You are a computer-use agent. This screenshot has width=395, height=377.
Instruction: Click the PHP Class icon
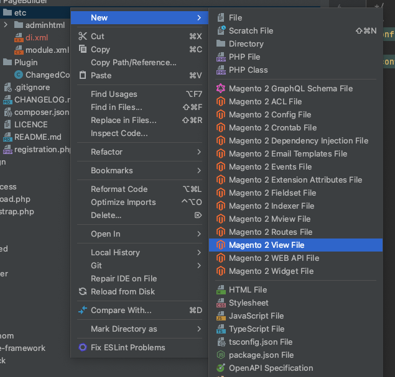click(x=221, y=70)
